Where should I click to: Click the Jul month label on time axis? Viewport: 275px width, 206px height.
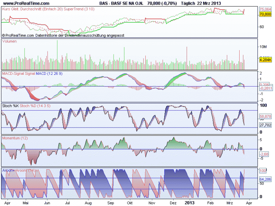point(67,203)
